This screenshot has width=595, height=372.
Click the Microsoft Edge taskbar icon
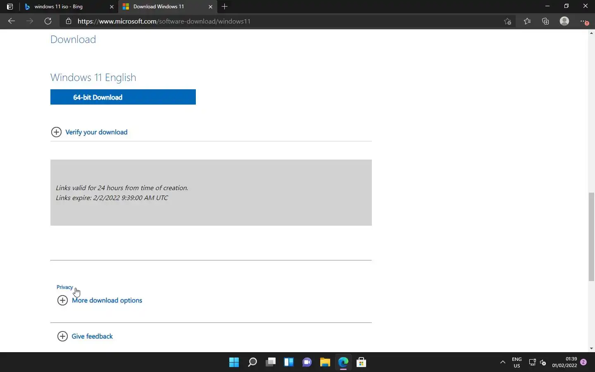[x=343, y=362]
